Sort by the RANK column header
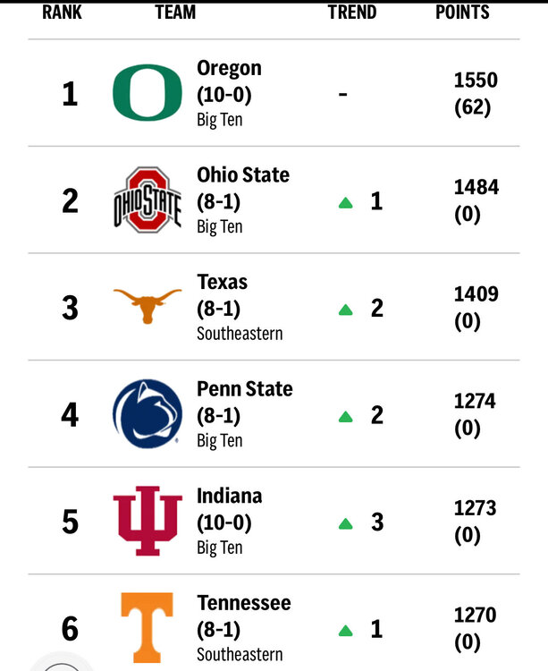Screen dimensions: 548x671 pyautogui.click(x=62, y=13)
